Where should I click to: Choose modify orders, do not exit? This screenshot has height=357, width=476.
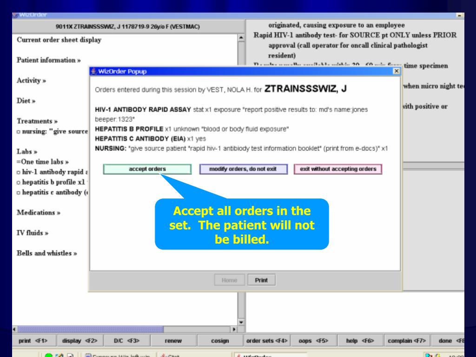tap(243, 169)
